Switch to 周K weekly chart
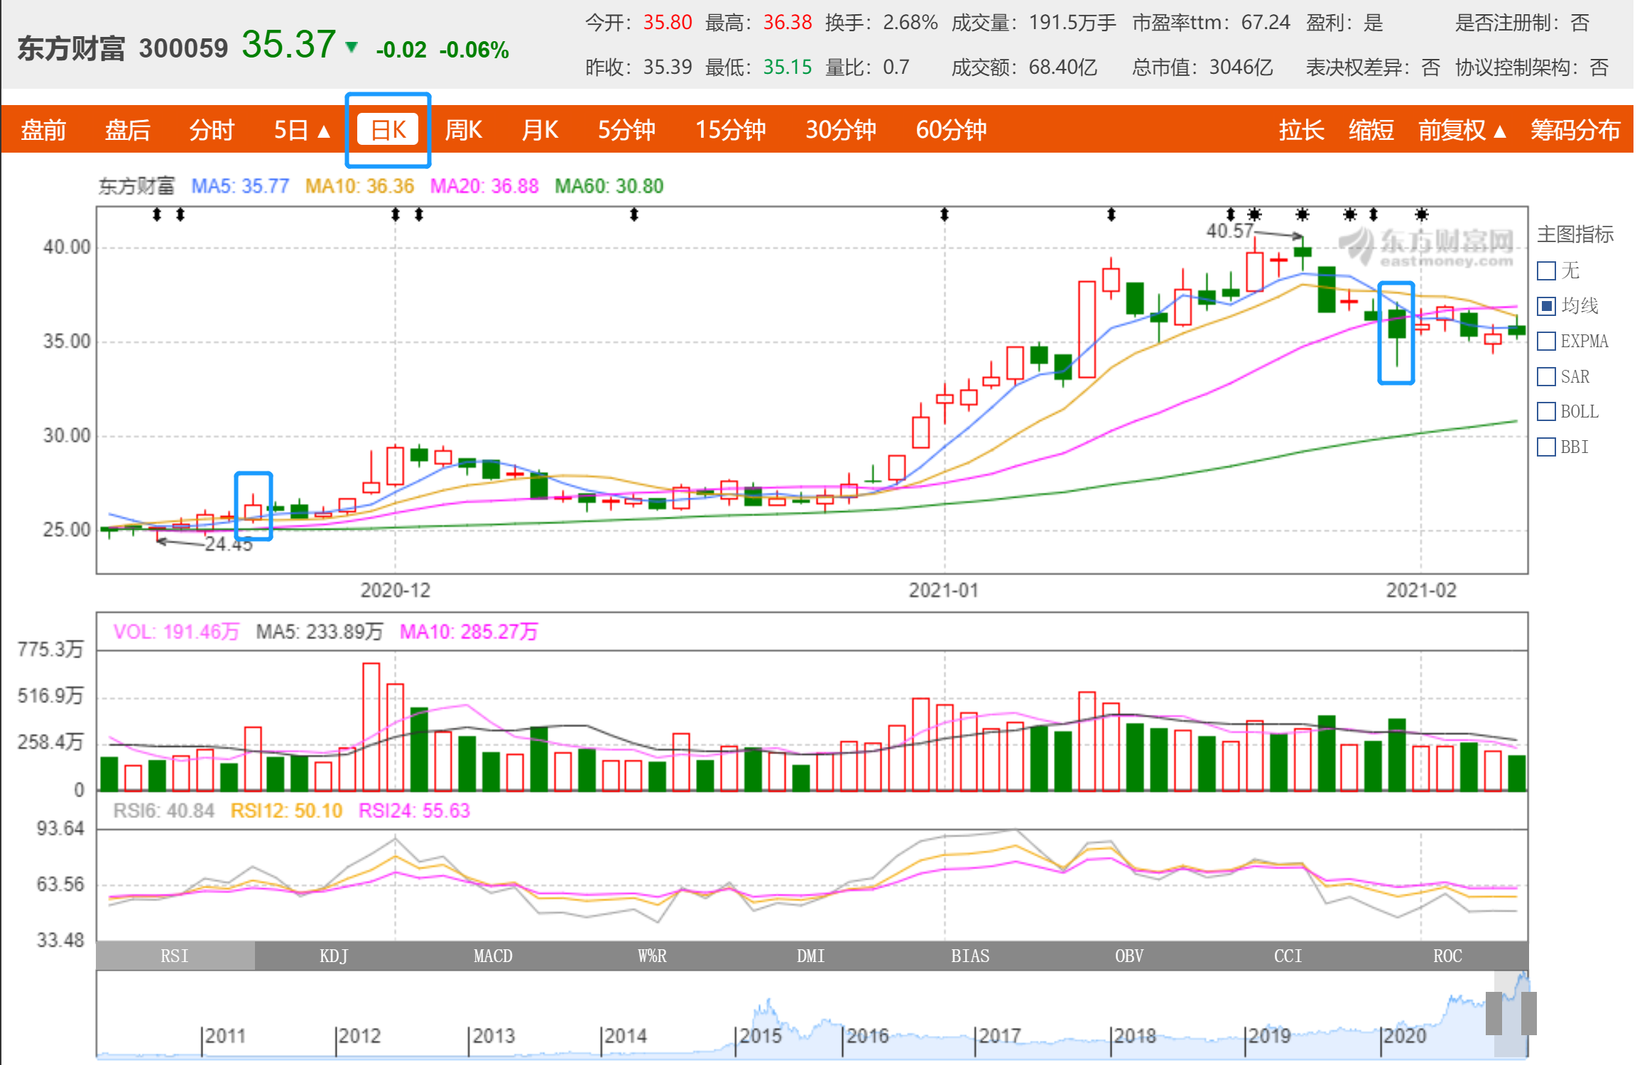Screen dimensions: 1642x1065 tap(463, 130)
